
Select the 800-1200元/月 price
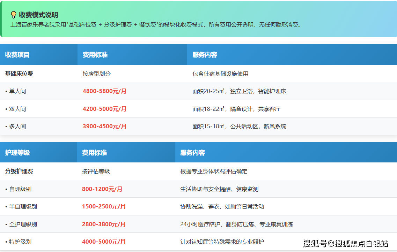click(102, 189)
